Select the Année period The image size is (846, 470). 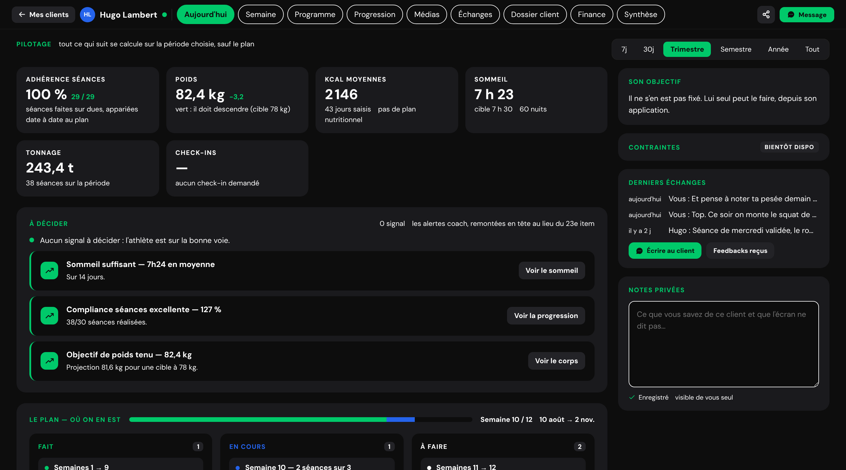click(778, 49)
